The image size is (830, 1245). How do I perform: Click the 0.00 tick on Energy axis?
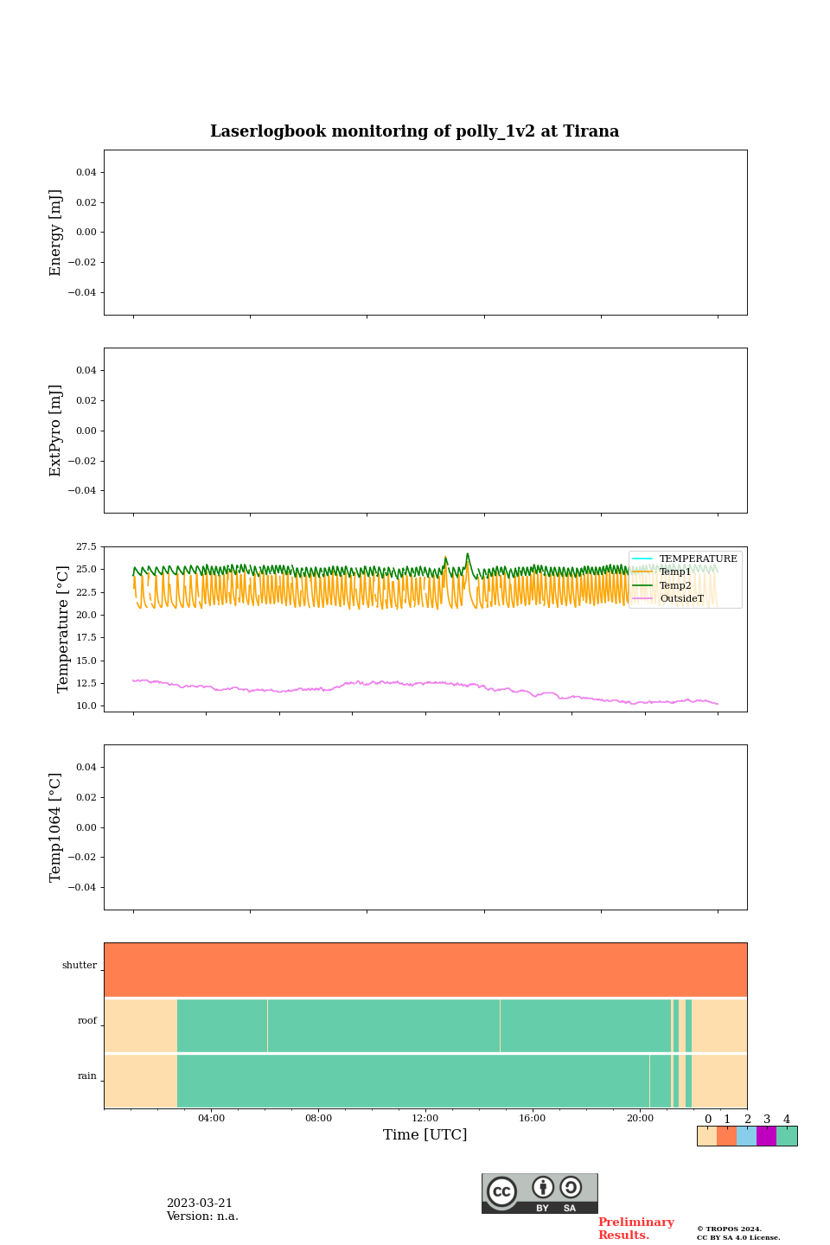[x=86, y=232]
